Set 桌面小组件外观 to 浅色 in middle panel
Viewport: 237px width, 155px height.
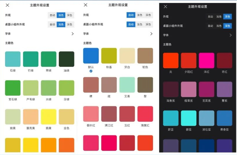[x=139, y=24]
